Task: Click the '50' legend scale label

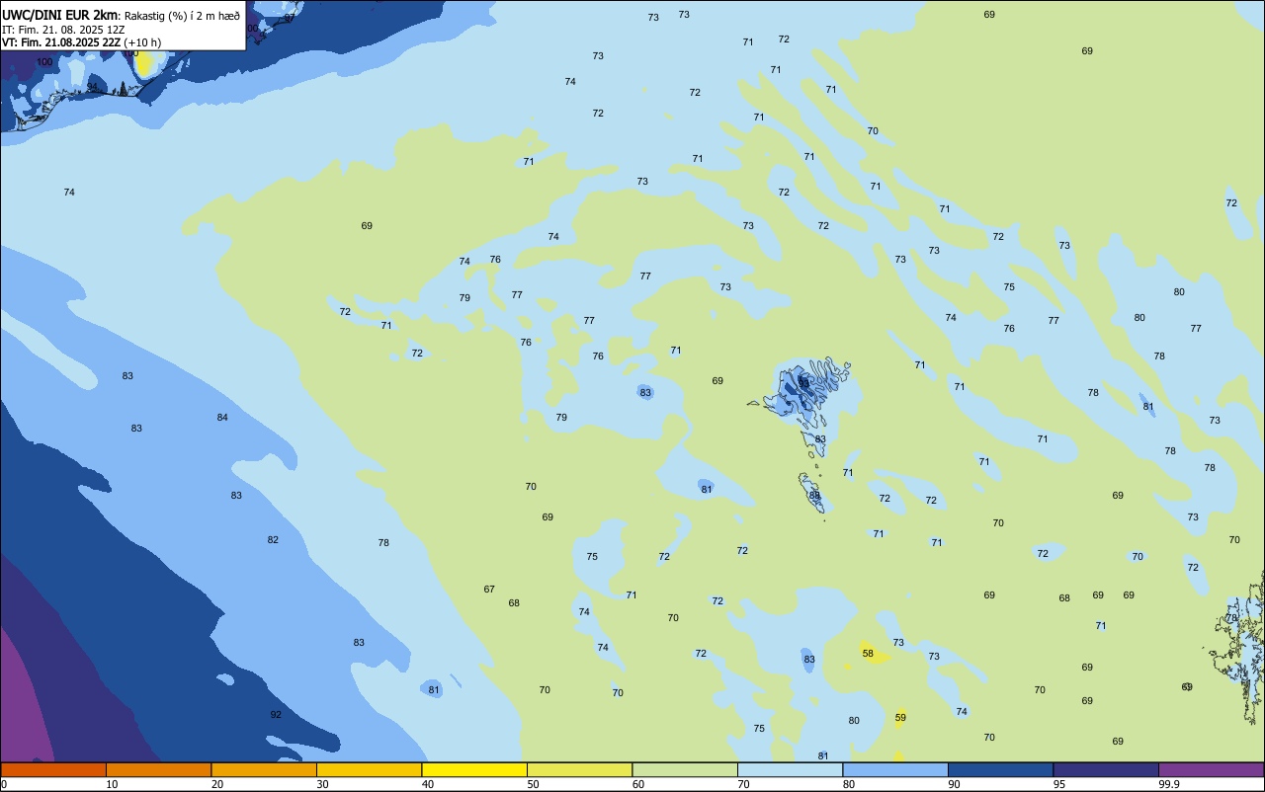Action: point(534,784)
